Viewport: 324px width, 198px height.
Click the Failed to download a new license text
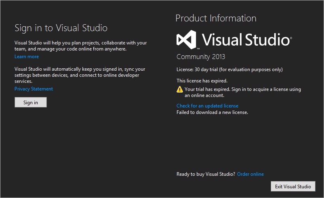(x=212, y=112)
